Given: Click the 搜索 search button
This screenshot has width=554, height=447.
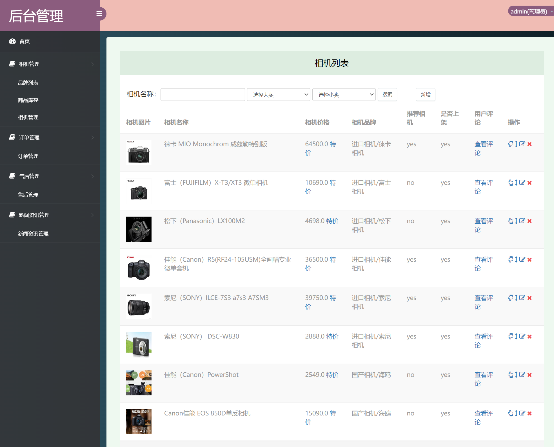Looking at the screenshot, I should (x=387, y=95).
